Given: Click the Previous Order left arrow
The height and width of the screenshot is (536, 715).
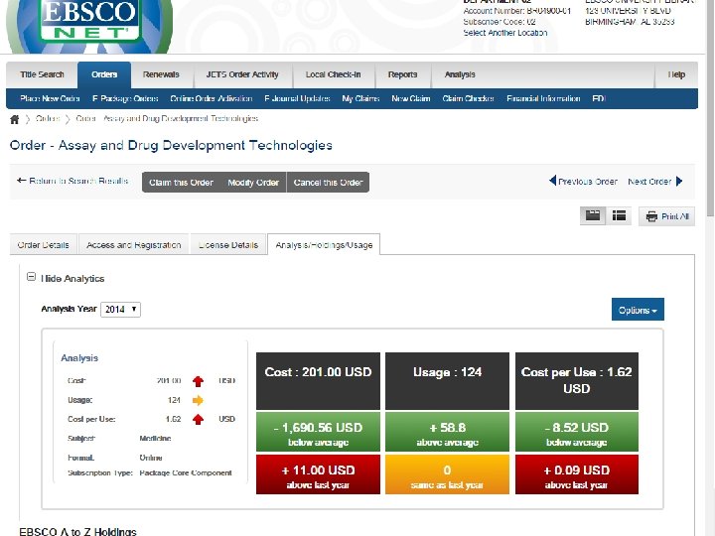Looking at the screenshot, I should (553, 181).
